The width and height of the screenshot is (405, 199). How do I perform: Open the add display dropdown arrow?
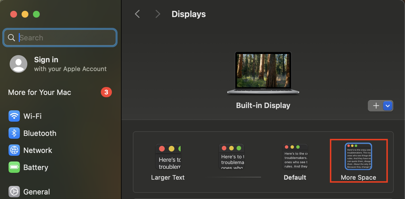click(x=388, y=106)
